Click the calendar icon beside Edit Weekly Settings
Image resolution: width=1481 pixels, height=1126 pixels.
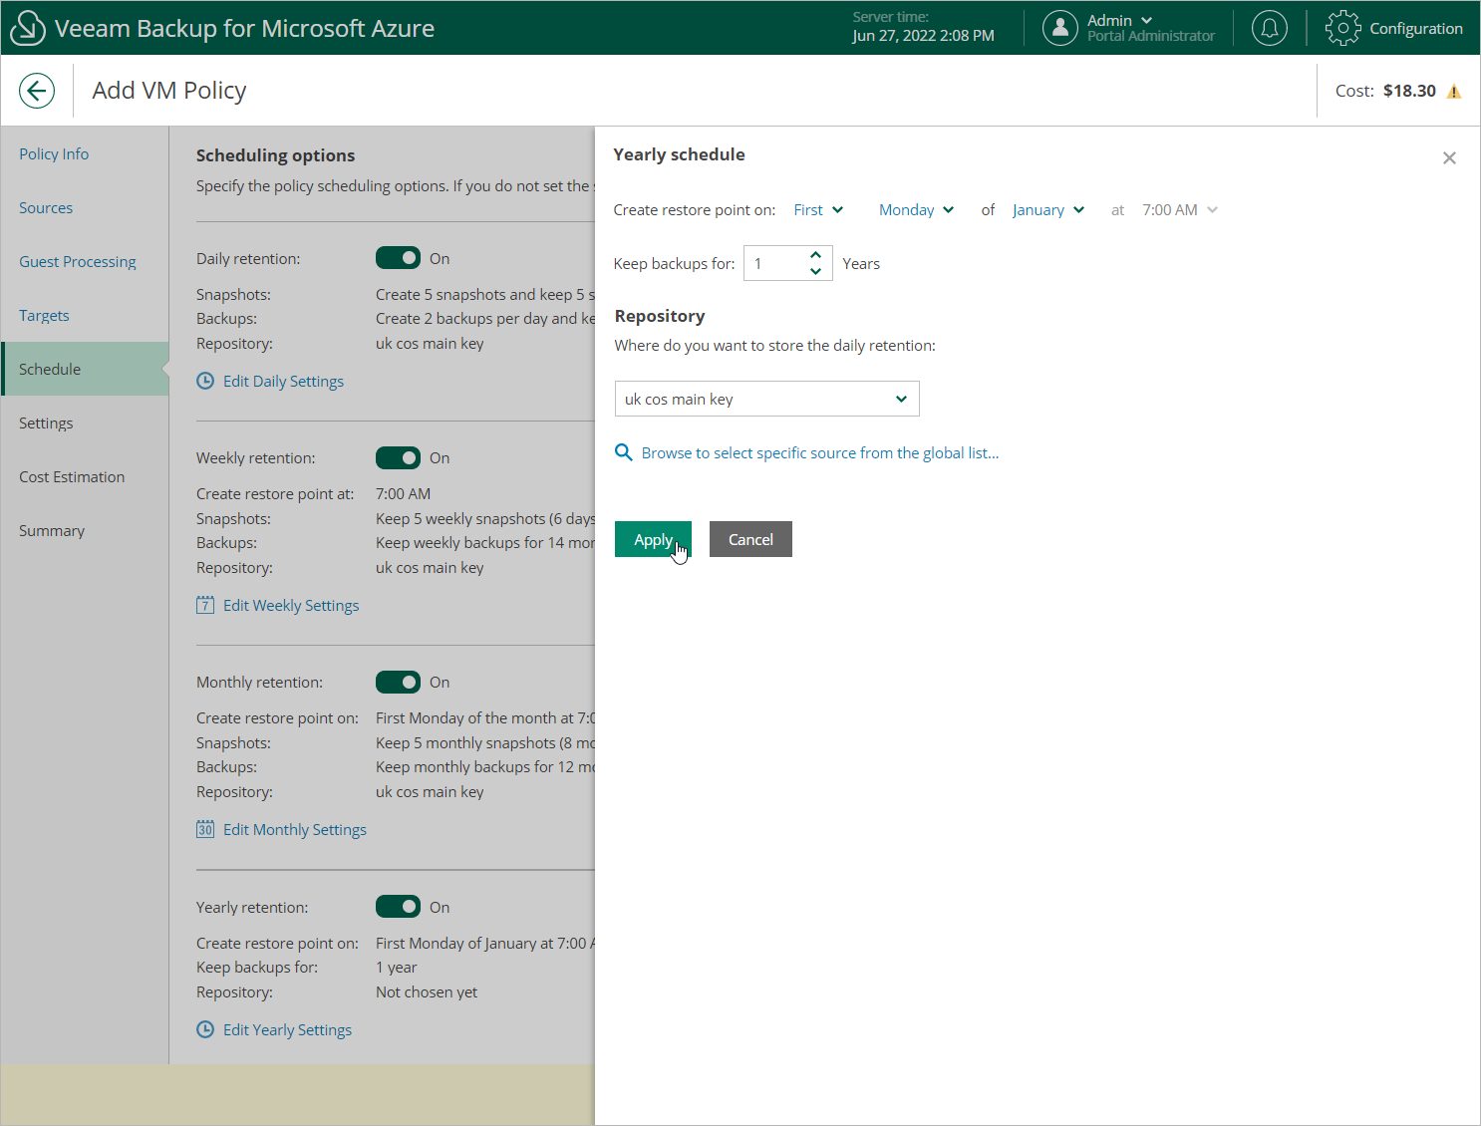[x=205, y=605]
